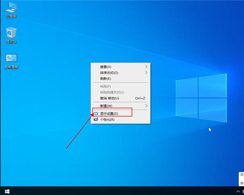The image size is (244, 195).
Task: Open 查看(V) submenu in context menu
Action: pyautogui.click(x=121, y=67)
